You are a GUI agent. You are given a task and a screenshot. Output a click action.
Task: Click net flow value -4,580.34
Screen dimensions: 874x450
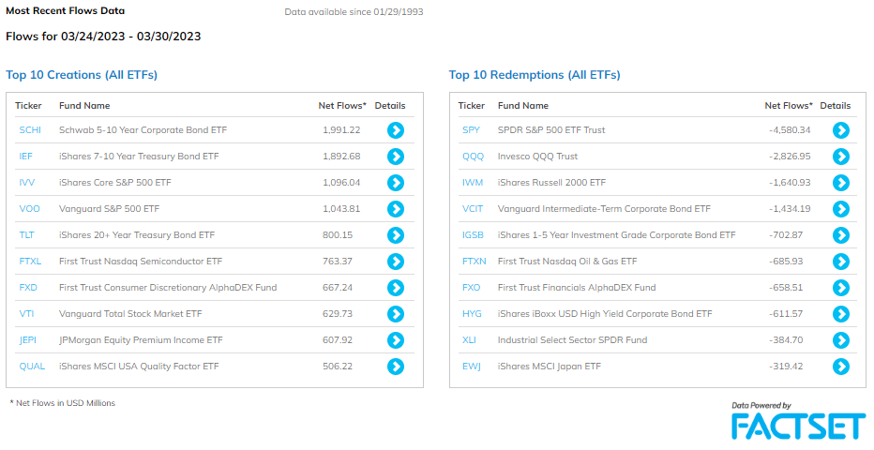(790, 129)
